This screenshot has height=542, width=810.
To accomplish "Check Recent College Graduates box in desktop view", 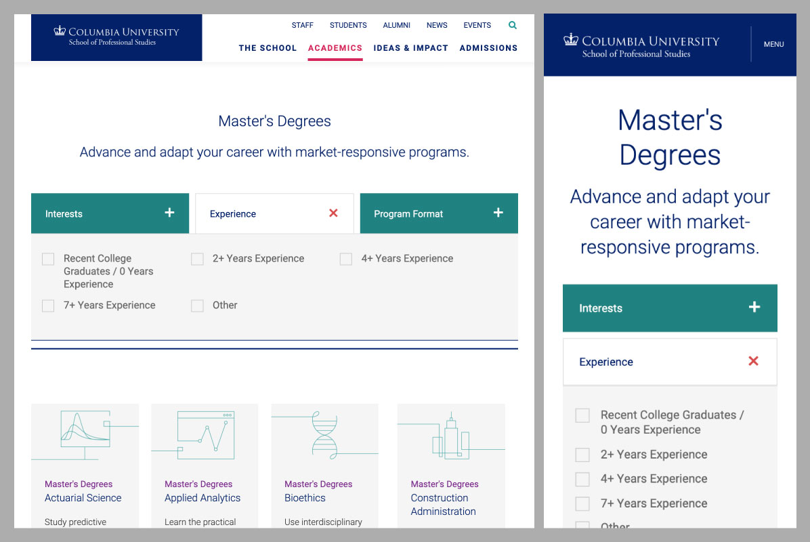I will click(48, 259).
